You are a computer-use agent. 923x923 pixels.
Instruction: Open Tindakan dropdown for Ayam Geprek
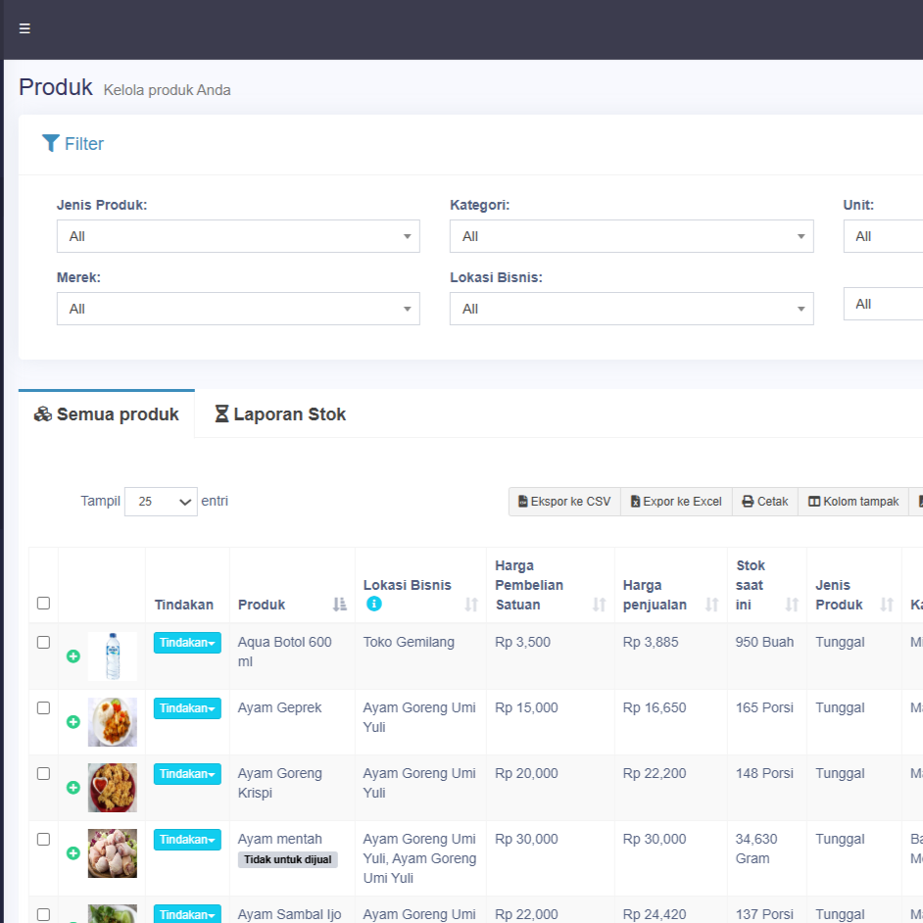(187, 708)
